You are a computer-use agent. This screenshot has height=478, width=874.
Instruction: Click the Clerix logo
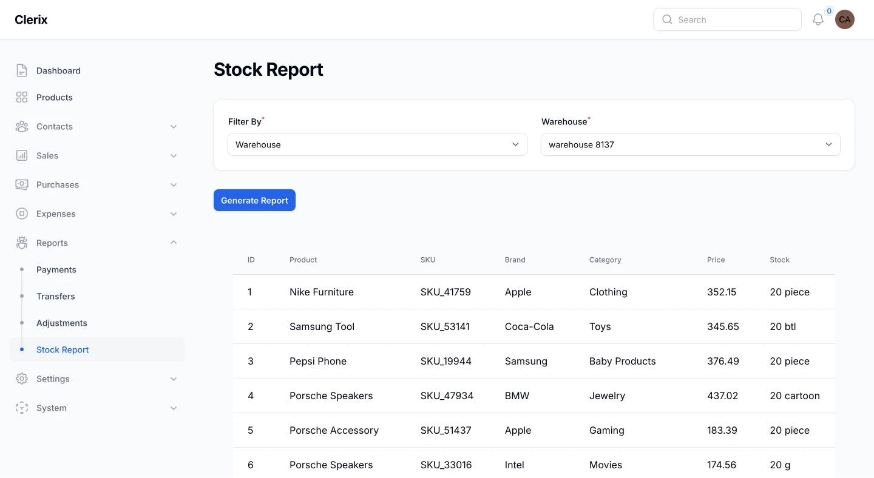pyautogui.click(x=31, y=19)
